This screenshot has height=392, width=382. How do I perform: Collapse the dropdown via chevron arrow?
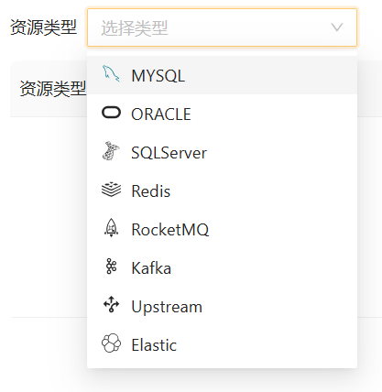337,27
